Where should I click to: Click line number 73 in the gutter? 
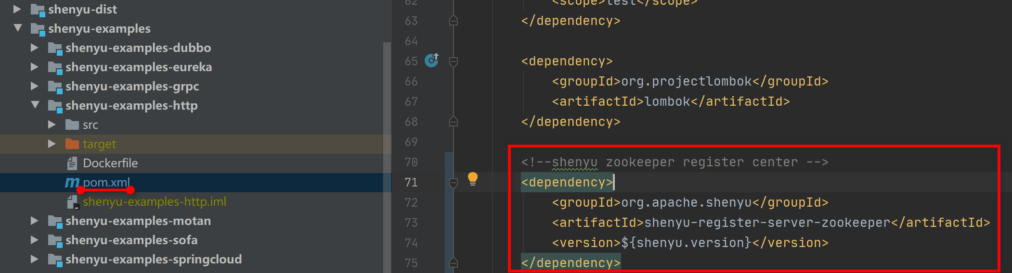[x=411, y=223]
